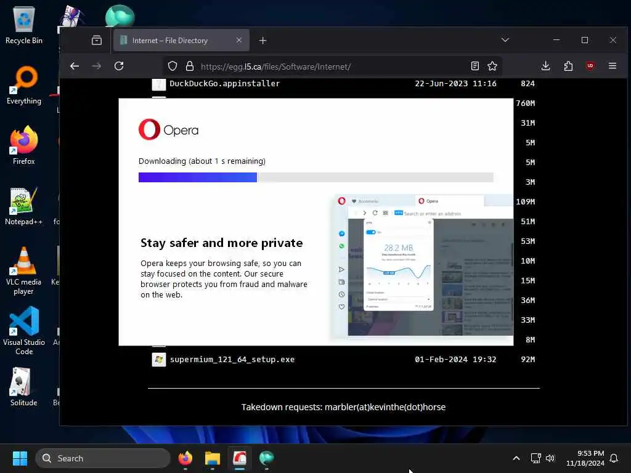Screen dimensions: 631x473
Task: Click the 01-Feb-2024 19:32 date entry
Action: [455, 359]
